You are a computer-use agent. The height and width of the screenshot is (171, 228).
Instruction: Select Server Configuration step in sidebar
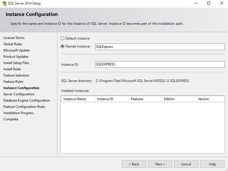click(19, 94)
